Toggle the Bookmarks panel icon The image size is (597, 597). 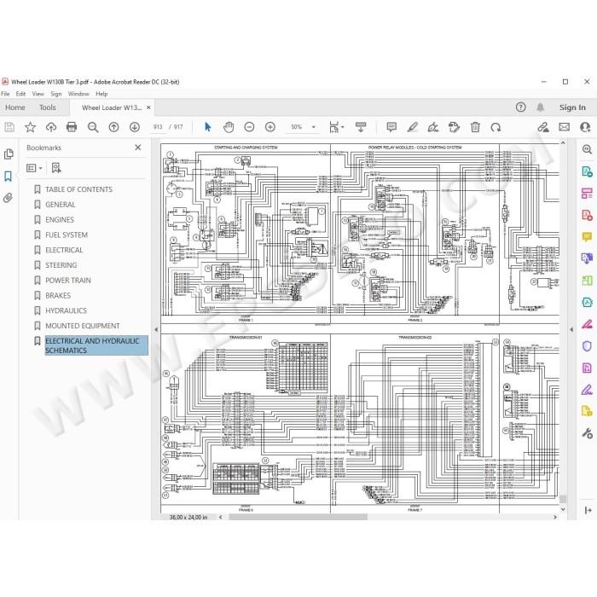[x=8, y=176]
